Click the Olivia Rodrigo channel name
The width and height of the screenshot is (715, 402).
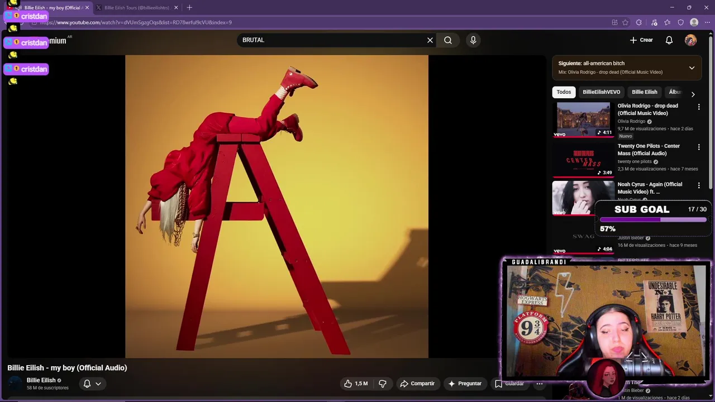point(631,121)
